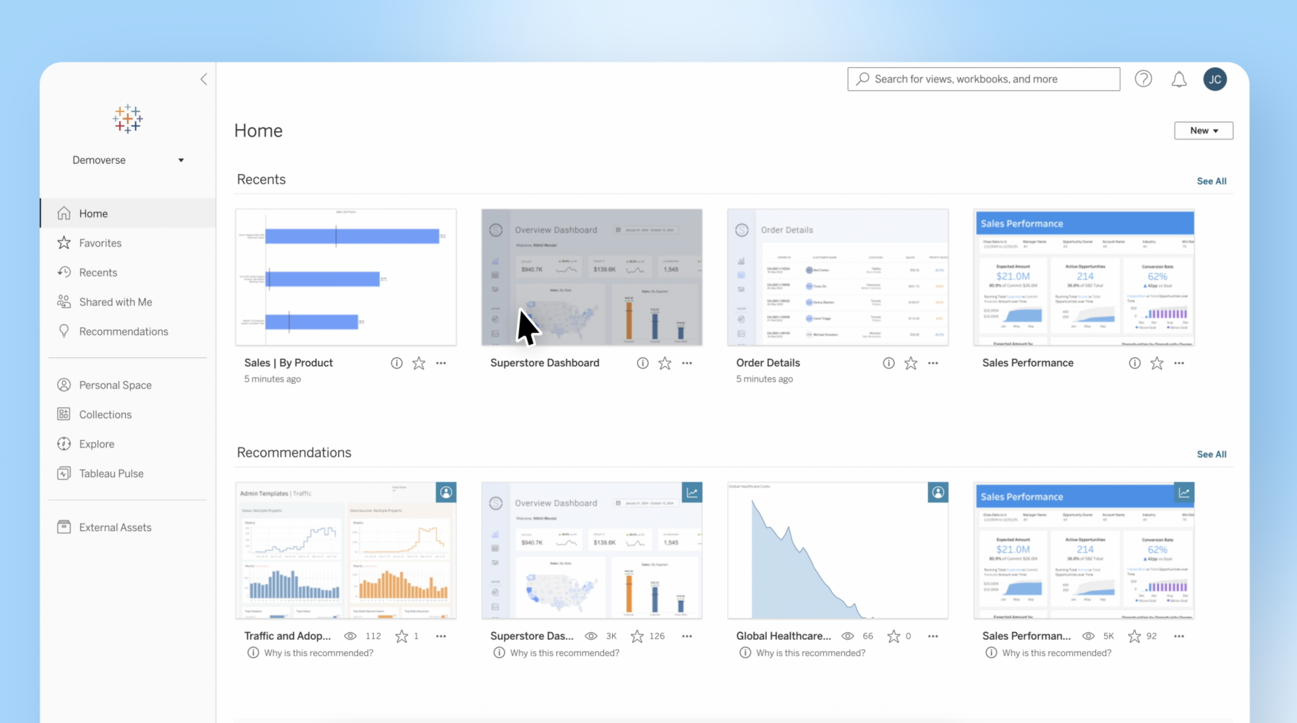Open more actions for Superstore Dashboard recent
Screen dimensions: 1297x723
(687, 363)
